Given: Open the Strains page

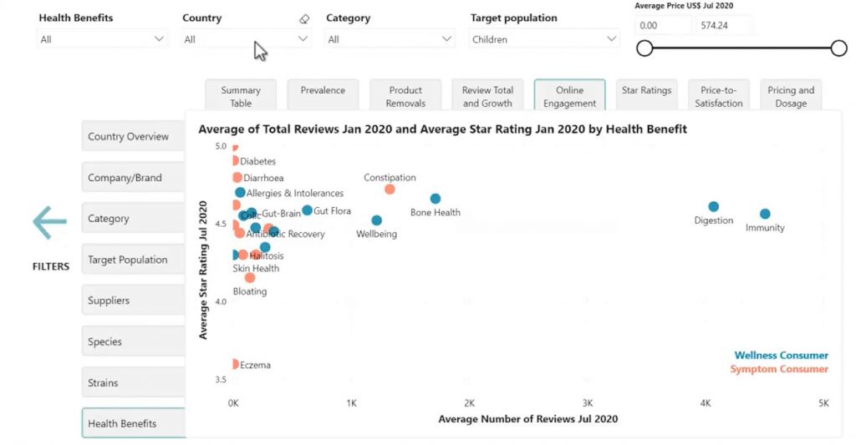Looking at the screenshot, I should pos(133,382).
